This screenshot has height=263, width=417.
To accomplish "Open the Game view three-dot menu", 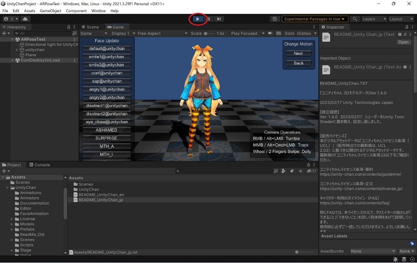I will tap(314, 27).
